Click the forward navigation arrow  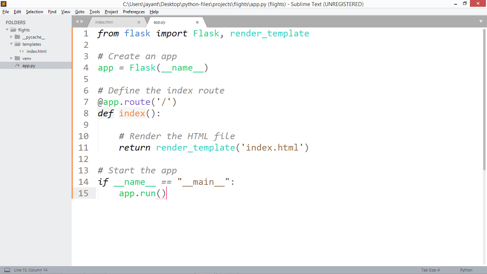(x=82, y=21)
